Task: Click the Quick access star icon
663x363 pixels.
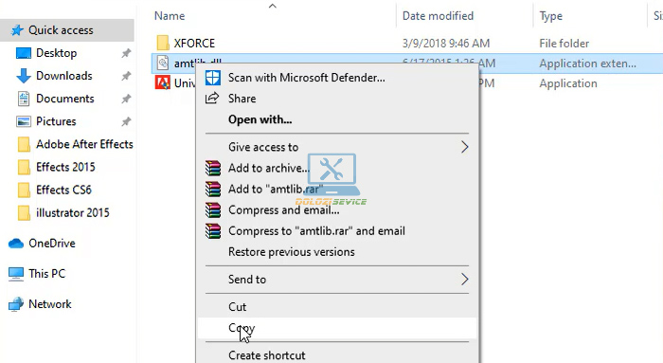Action: (x=17, y=30)
